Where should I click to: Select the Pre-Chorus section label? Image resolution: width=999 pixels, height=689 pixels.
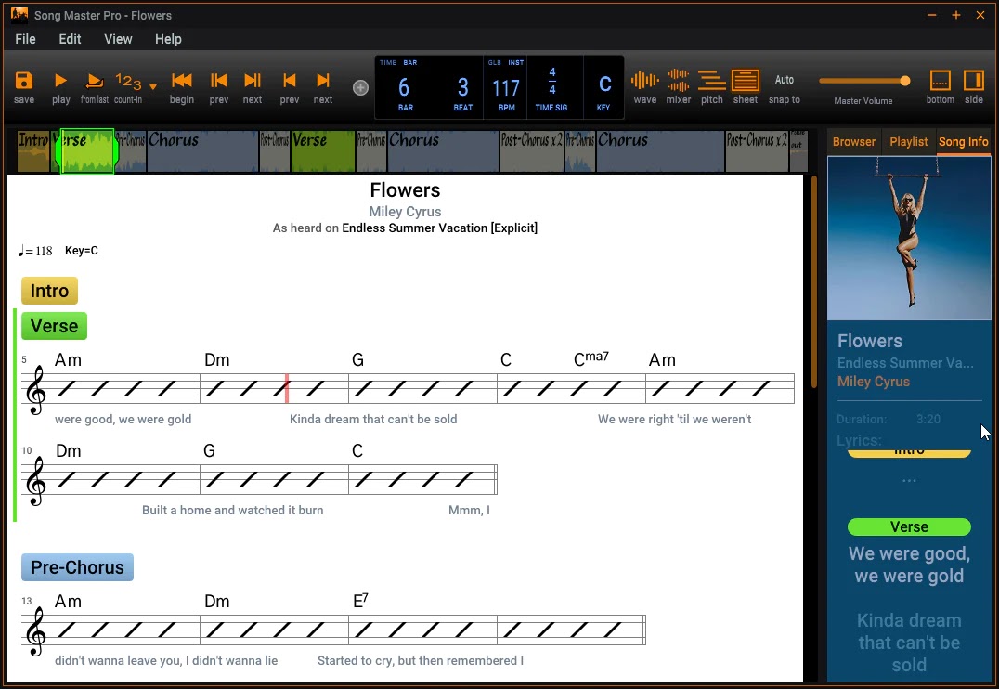click(x=77, y=567)
